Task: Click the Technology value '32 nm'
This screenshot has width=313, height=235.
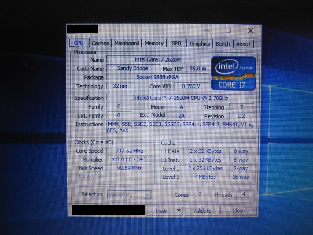Action: 120,86
